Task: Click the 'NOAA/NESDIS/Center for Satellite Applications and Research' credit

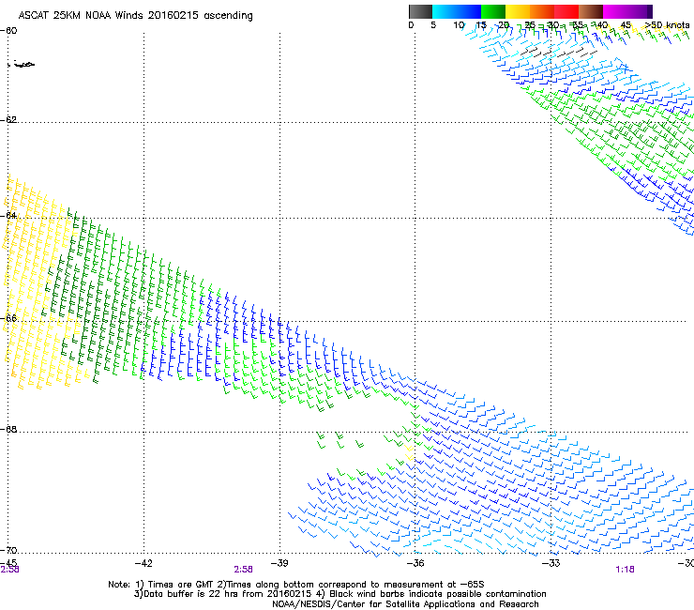Action: pyautogui.click(x=405, y=604)
